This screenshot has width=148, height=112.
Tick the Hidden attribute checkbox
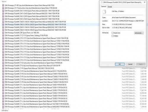click(x=112, y=36)
